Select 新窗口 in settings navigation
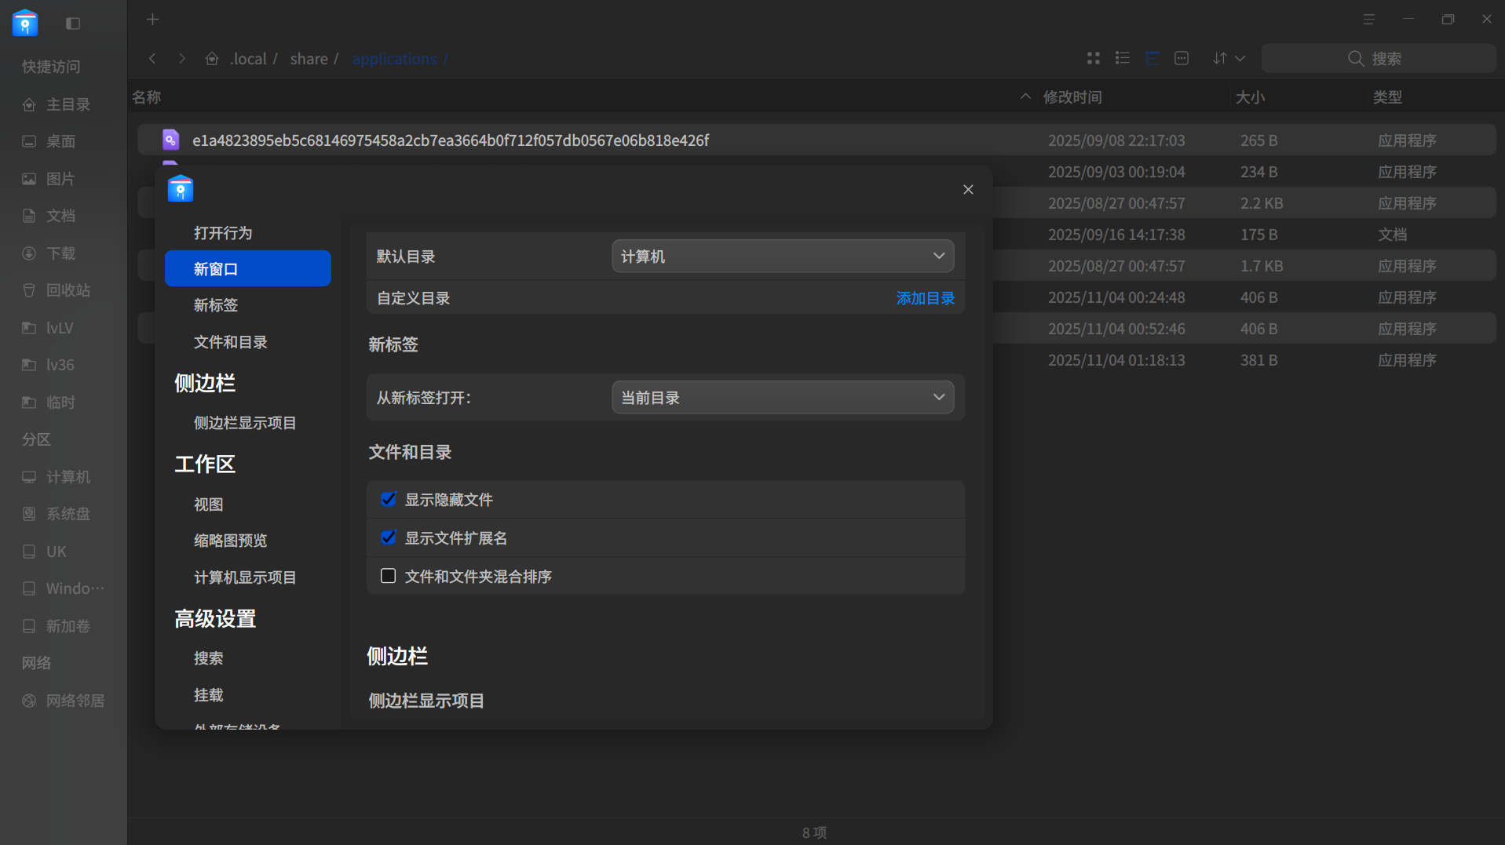This screenshot has height=845, width=1505. tap(248, 268)
